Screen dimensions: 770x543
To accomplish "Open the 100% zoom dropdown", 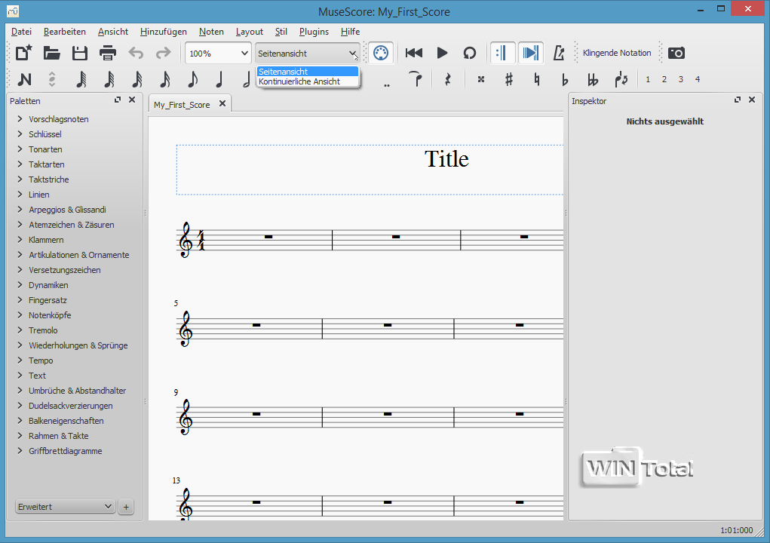I will click(x=218, y=54).
